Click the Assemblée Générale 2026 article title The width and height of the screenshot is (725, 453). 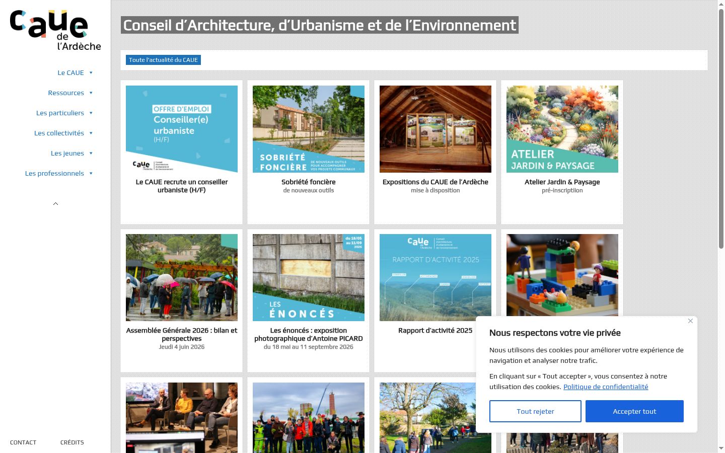pos(182,334)
